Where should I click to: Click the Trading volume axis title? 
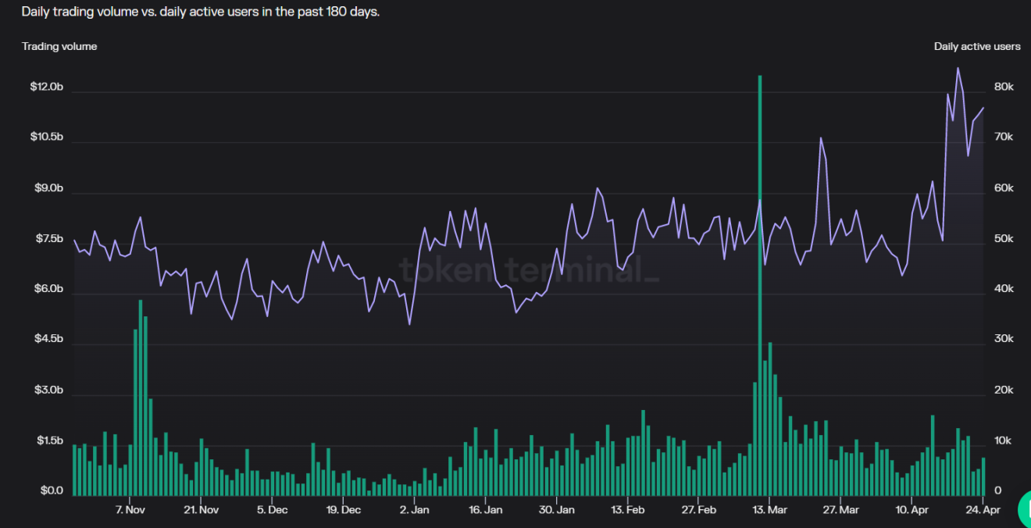click(59, 46)
